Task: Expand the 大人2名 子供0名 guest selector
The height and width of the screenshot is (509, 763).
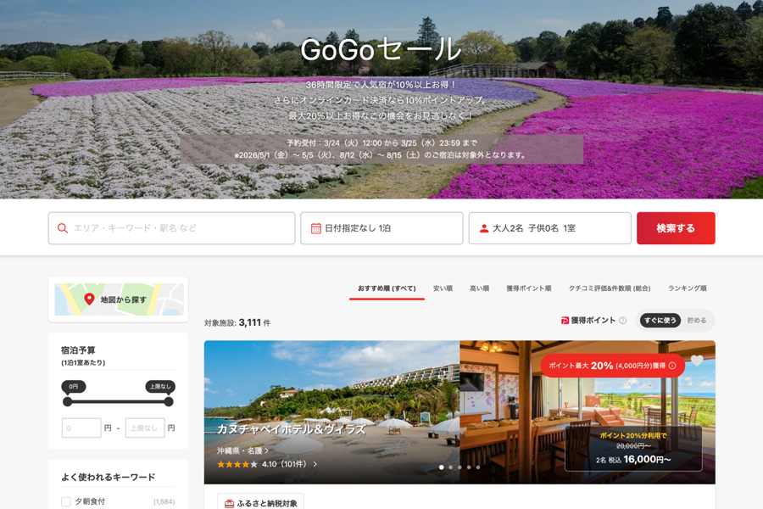Action: point(549,227)
